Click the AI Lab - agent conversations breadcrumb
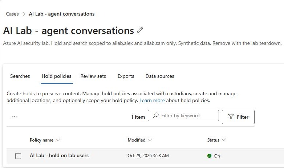284x168 pixels. (62, 14)
